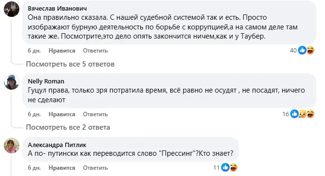Expand 'Посмотреть все 2 ответа' replies
Screen dimensions: 325x176
tap(68, 127)
